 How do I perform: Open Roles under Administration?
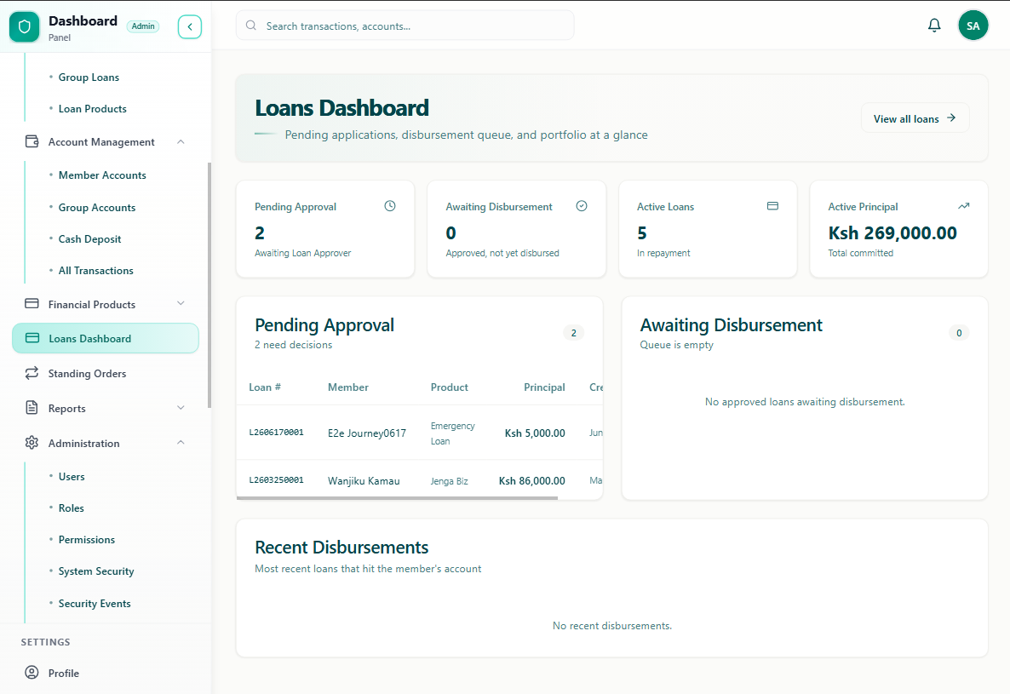pyautogui.click(x=71, y=508)
